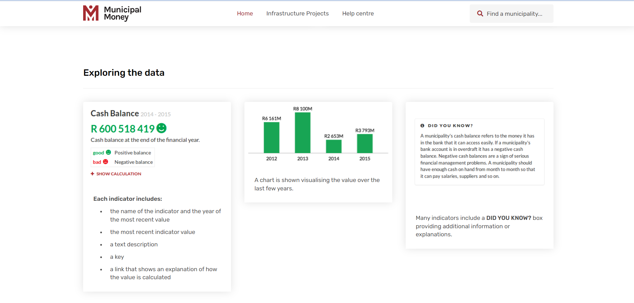Click the DID YOU KNOW? heading text
Image resolution: width=634 pixels, height=303 pixels.
[450, 126]
